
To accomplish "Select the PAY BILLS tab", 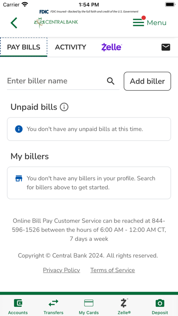I will pyautogui.click(x=24, y=47).
